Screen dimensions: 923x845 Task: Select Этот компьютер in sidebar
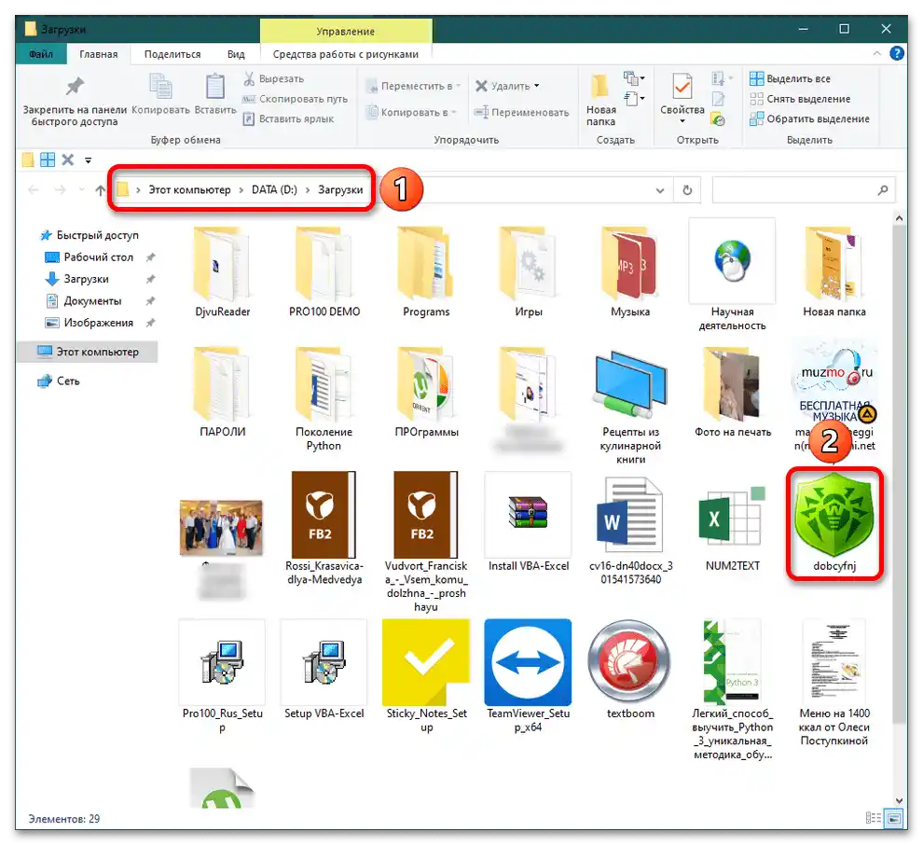89,352
